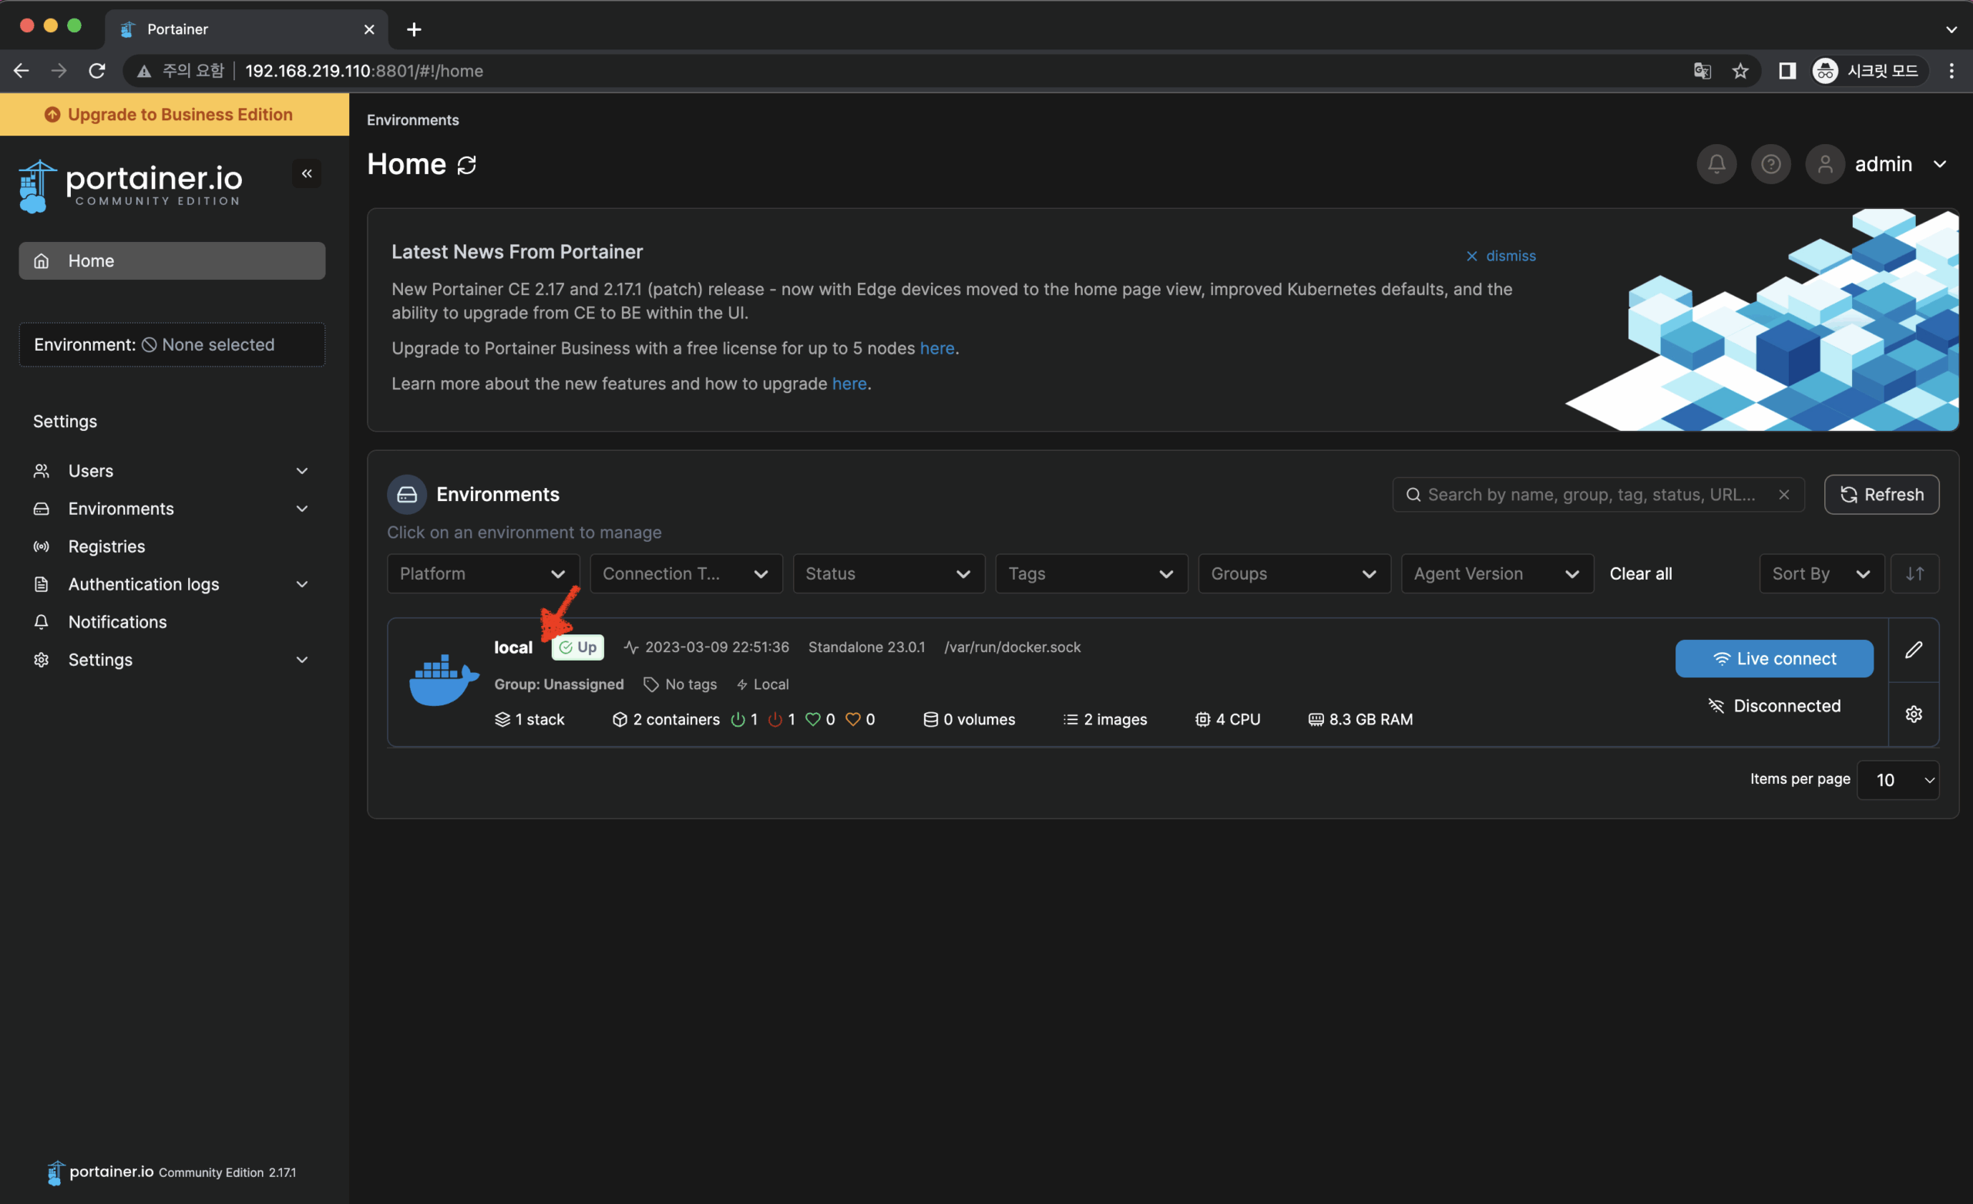Click the Docker whale logo for local
This screenshot has height=1204, width=1973.
coord(444,680)
